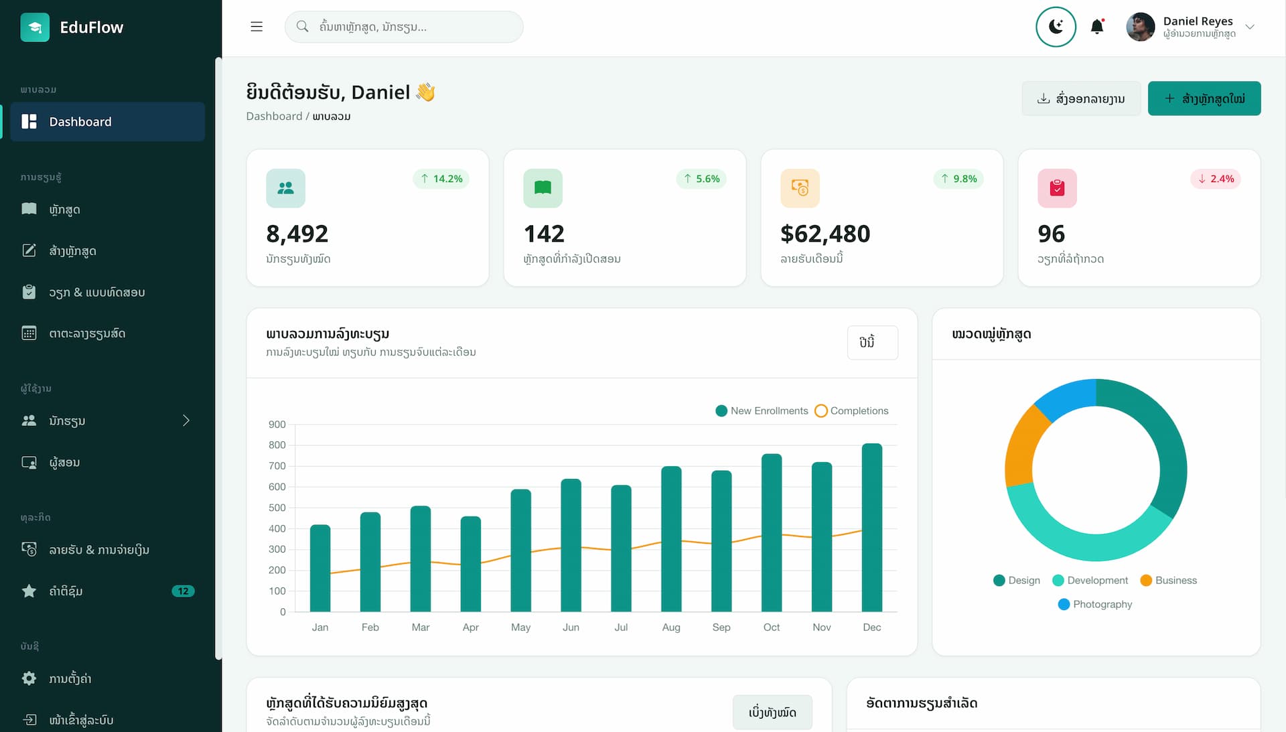Viewport: 1286px width, 732px height.
Task: Click the red clipboard icon on 96 card
Action: point(1057,188)
